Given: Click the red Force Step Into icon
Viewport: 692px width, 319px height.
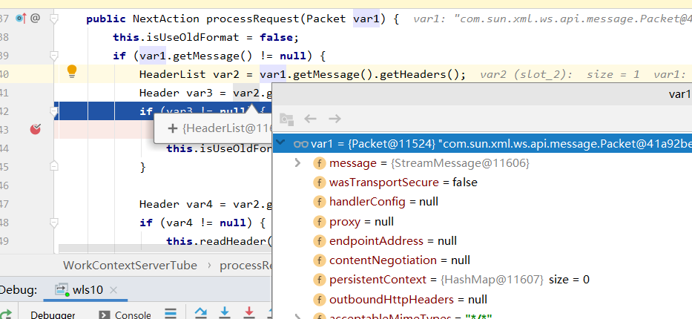Looking at the screenshot, I should [x=249, y=313].
